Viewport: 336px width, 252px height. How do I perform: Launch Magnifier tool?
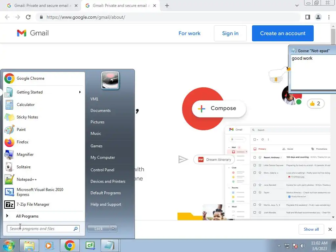pos(44,154)
